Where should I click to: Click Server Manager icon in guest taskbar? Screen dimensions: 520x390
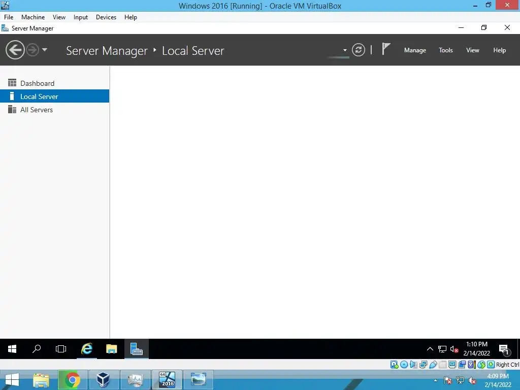pos(137,349)
